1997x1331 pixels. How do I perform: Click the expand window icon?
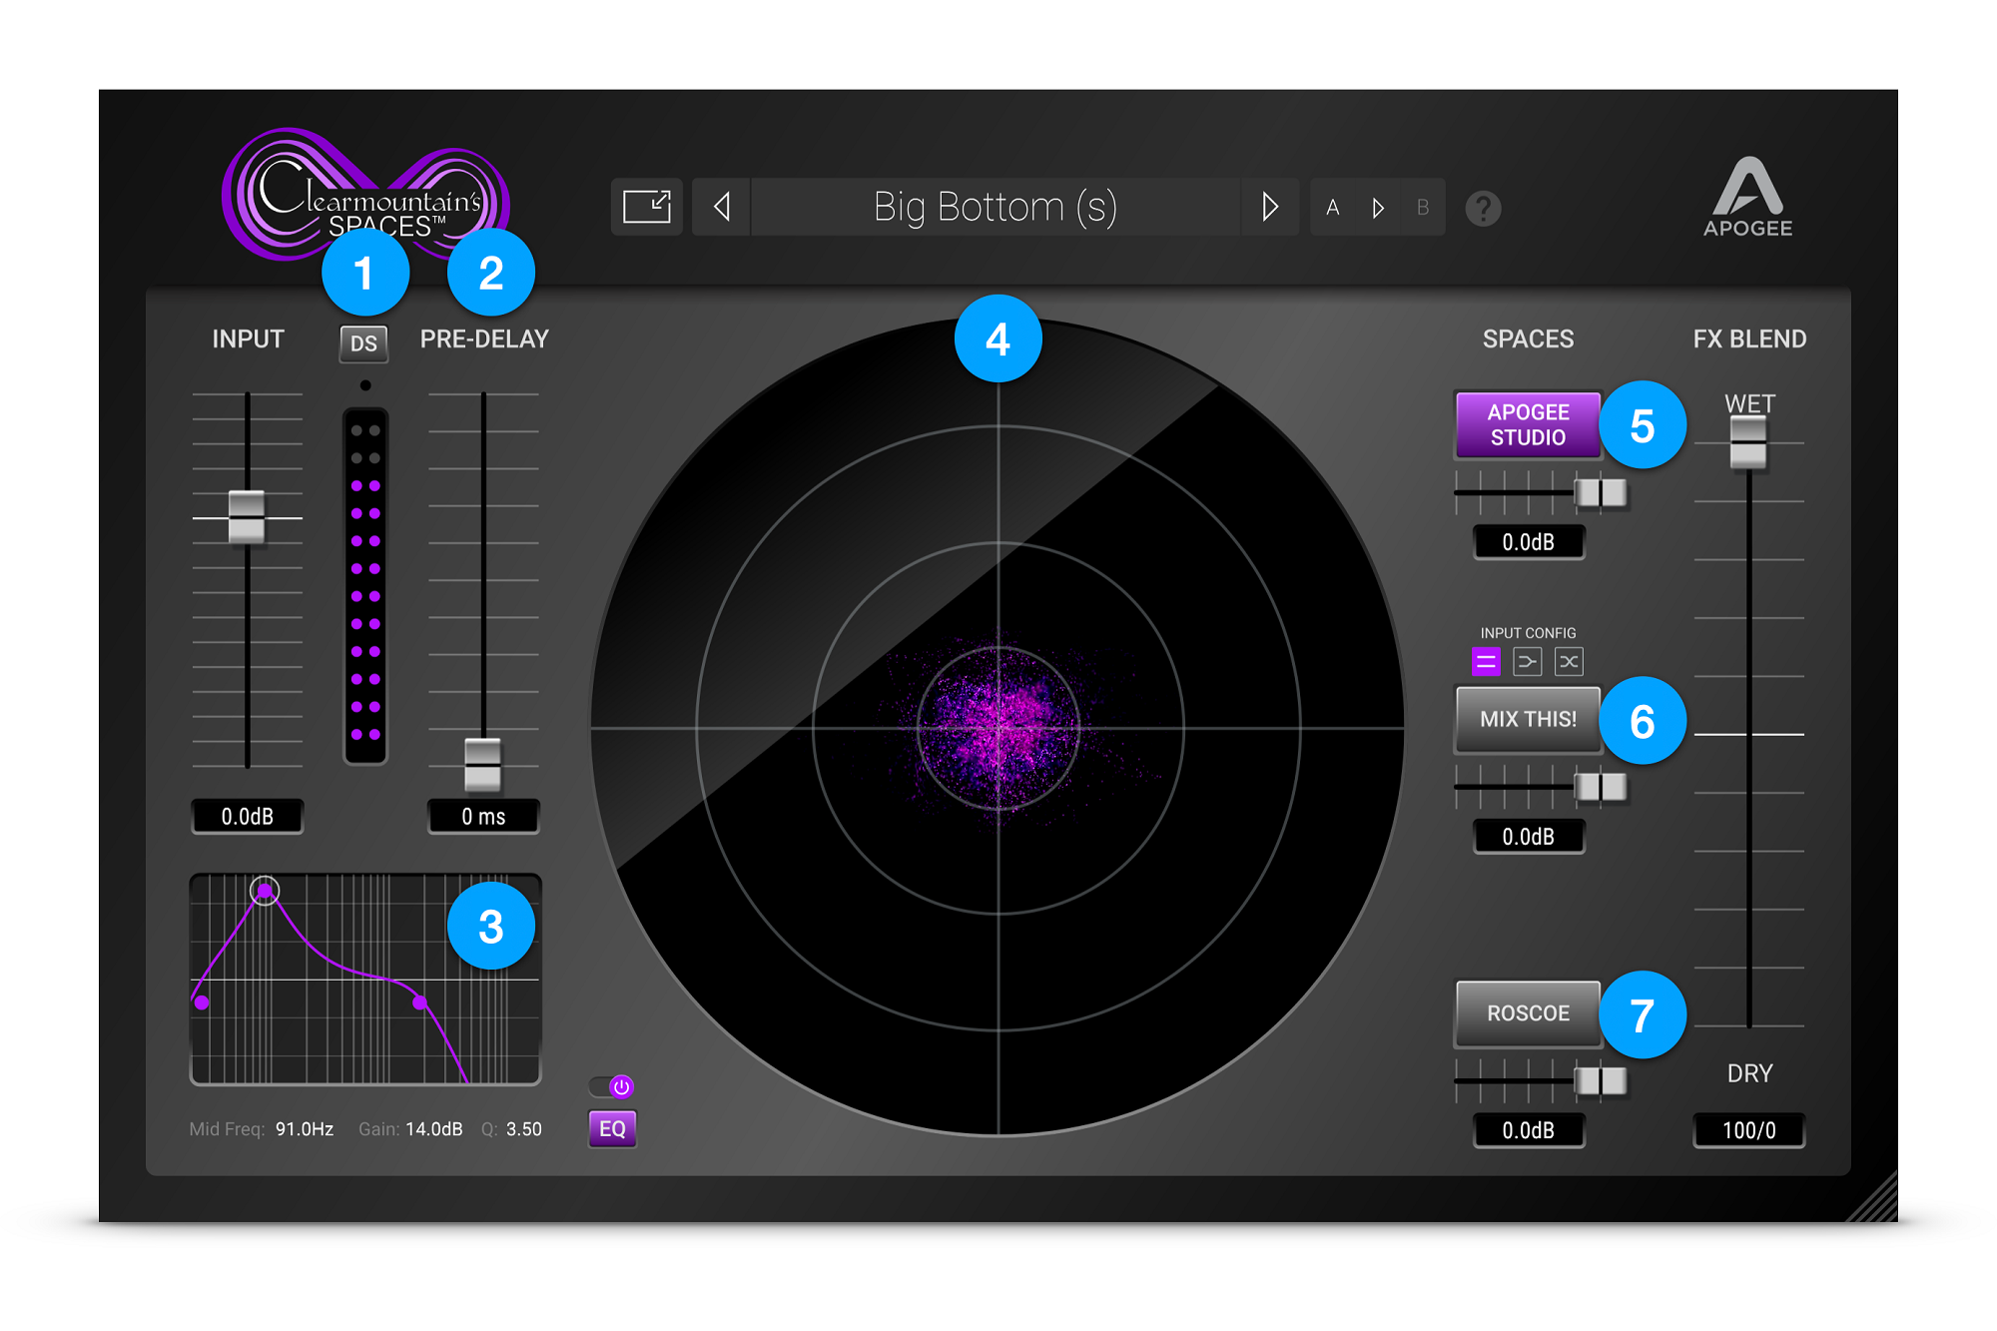point(646,207)
